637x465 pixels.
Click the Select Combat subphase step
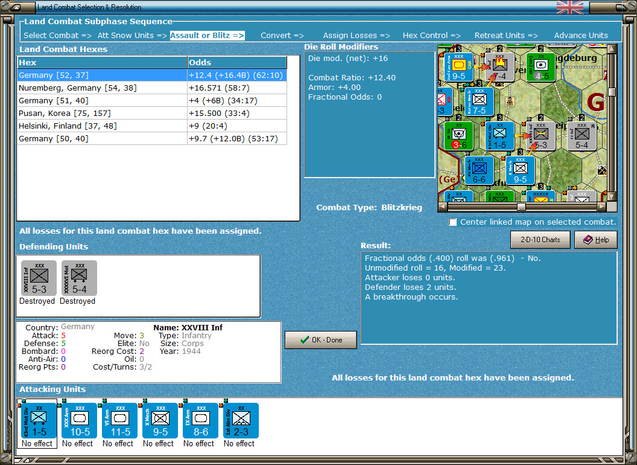(57, 36)
